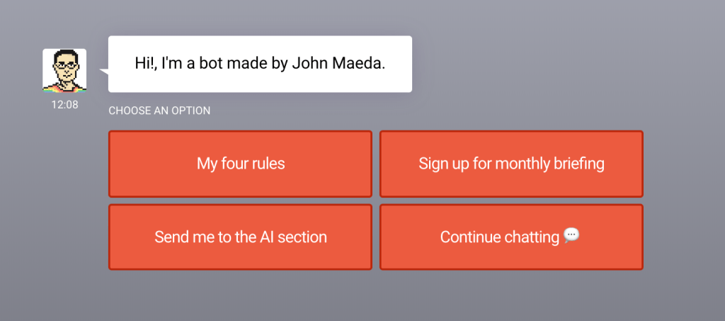Click the word briefing on the signup option

point(577,164)
